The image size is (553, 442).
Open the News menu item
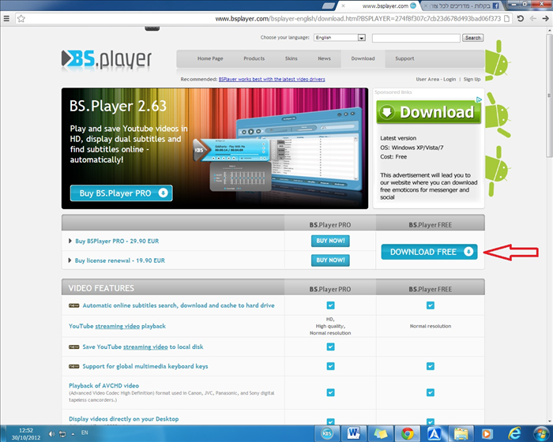(x=324, y=58)
